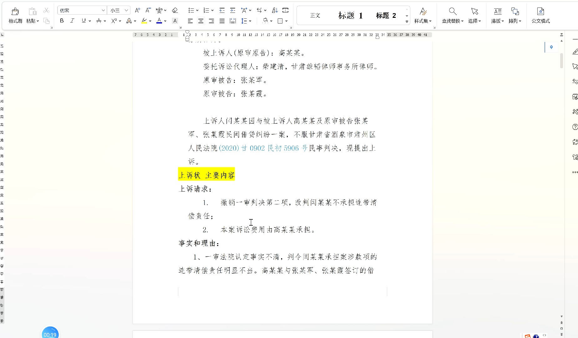
Task: Move down one row in the styles gallery
Action: click(407, 16)
